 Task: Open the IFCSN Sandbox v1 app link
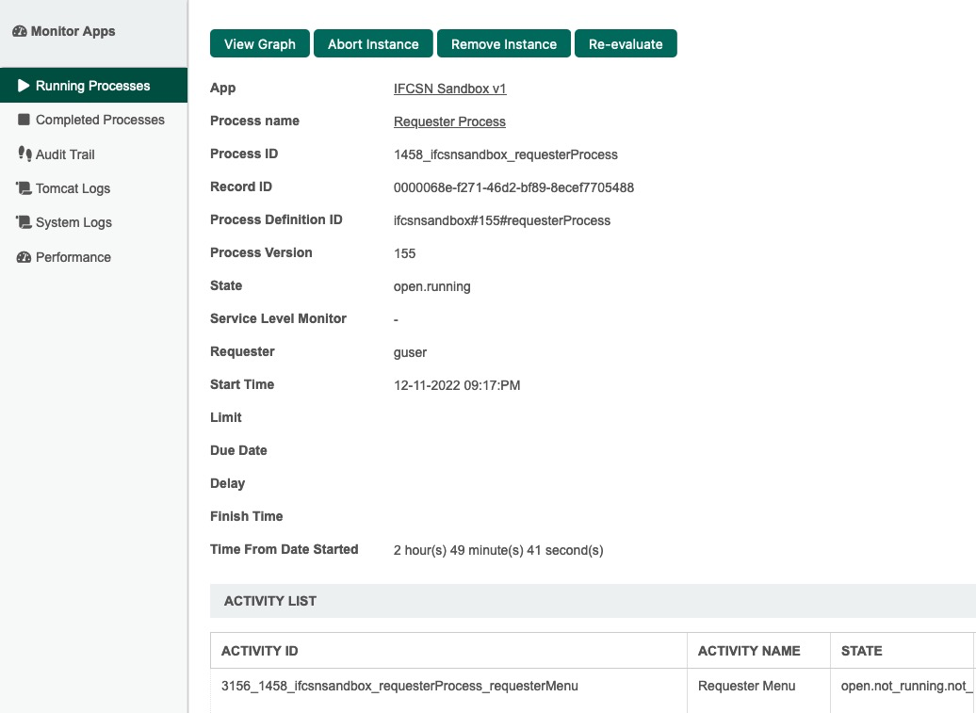450,89
